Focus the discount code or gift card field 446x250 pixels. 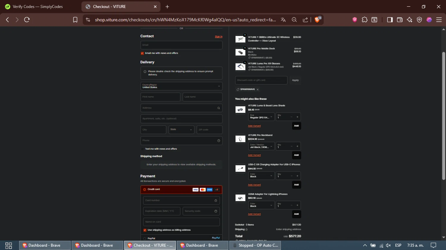pyautogui.click(x=261, y=80)
